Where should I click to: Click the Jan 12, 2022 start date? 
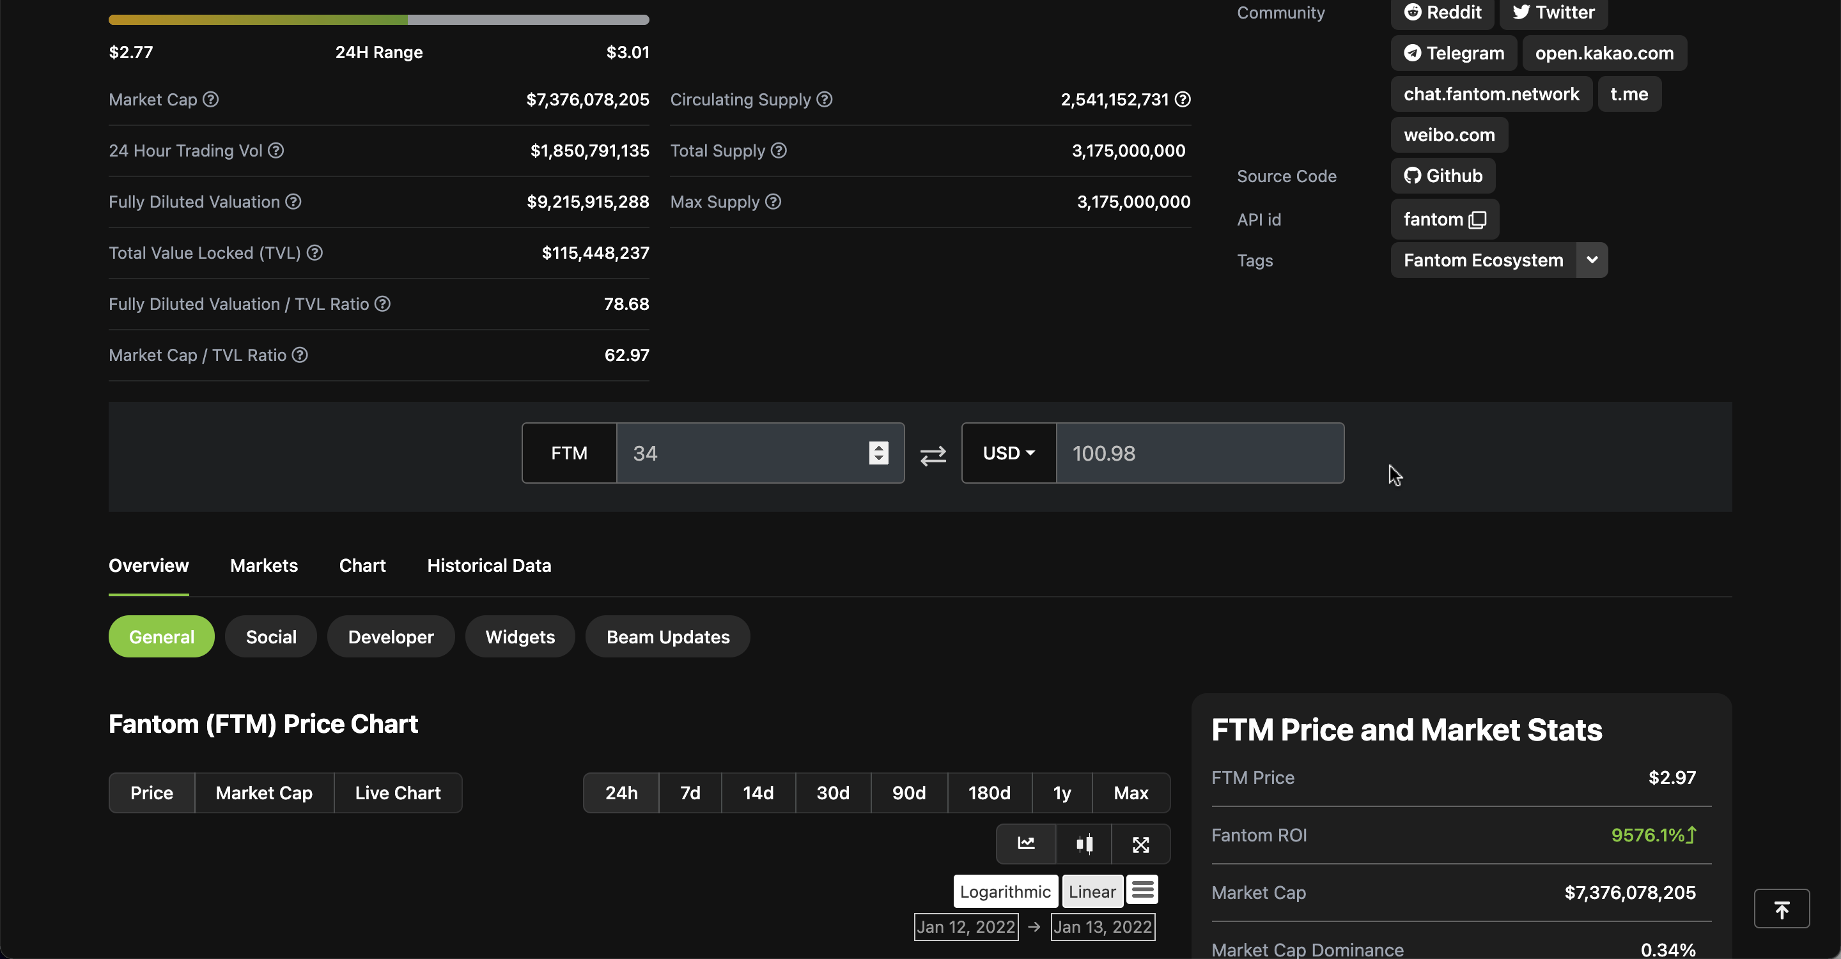pyautogui.click(x=967, y=927)
